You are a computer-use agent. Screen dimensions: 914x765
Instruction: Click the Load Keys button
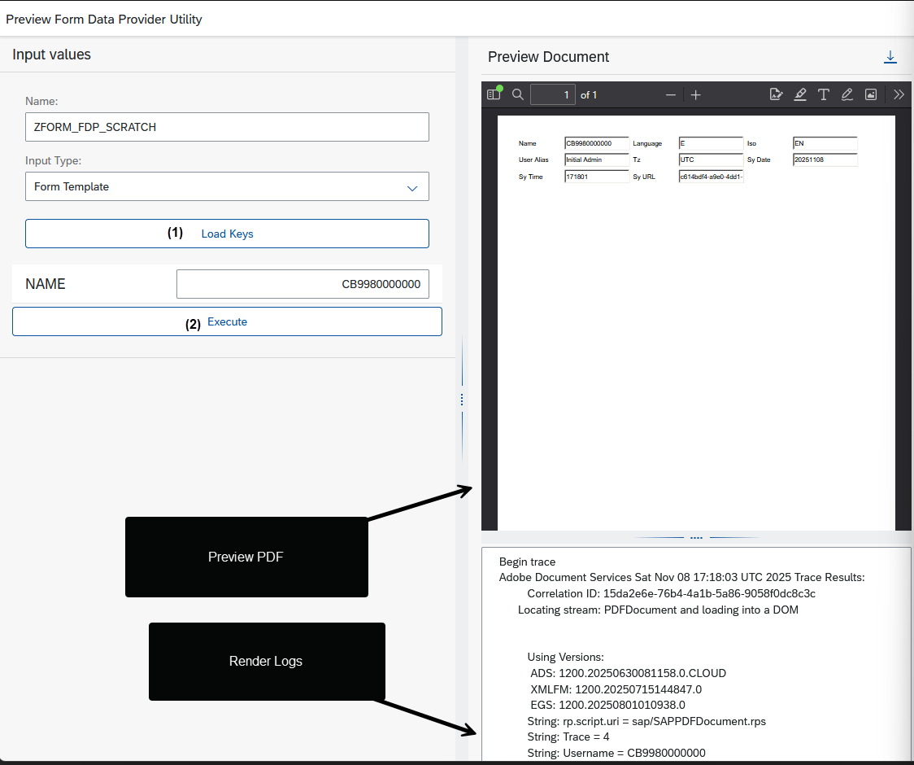[227, 234]
